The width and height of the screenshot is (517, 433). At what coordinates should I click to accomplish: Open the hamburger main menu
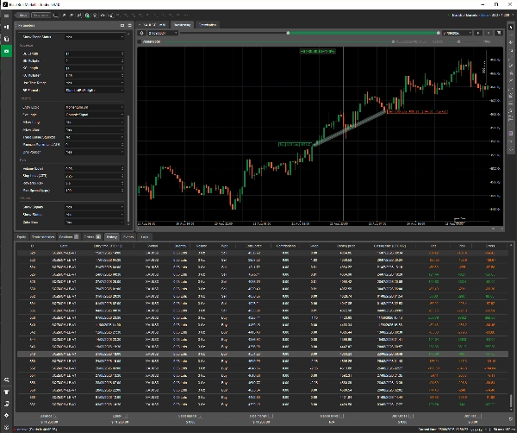click(x=6, y=16)
